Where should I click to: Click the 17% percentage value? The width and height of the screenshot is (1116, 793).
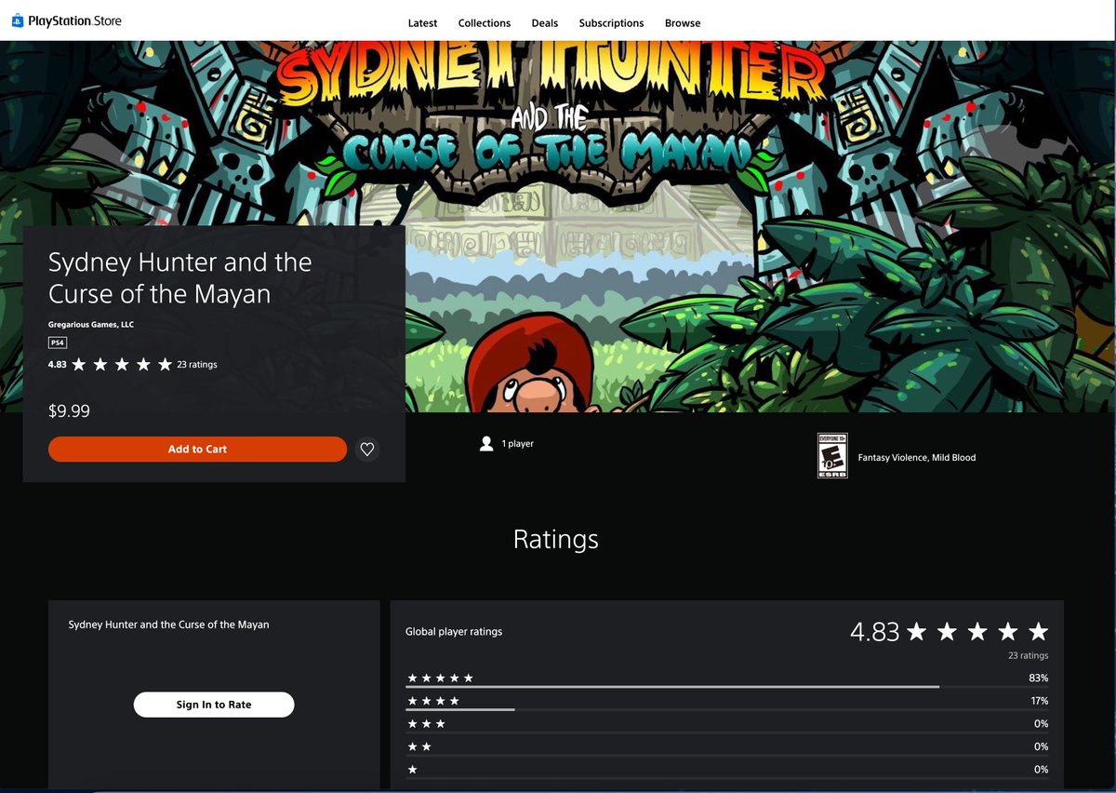[1039, 701]
